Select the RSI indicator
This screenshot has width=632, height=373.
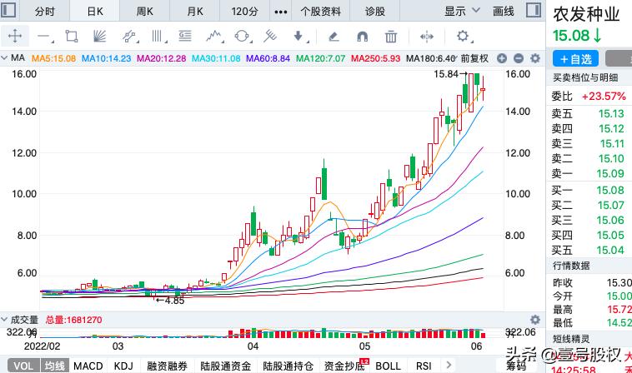(424, 366)
